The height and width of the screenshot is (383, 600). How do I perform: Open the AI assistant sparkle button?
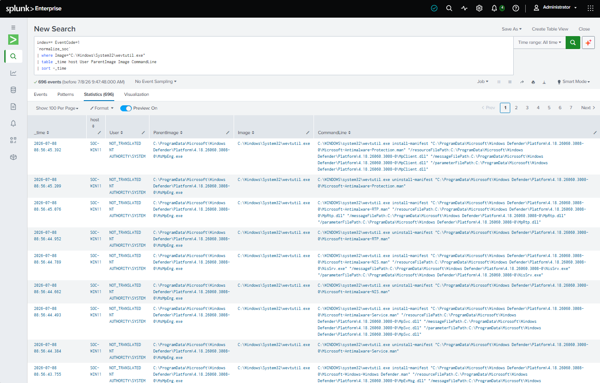(x=588, y=43)
